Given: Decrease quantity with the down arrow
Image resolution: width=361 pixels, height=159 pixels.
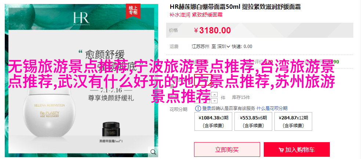Looking at the screenshot, I should click(x=215, y=100).
